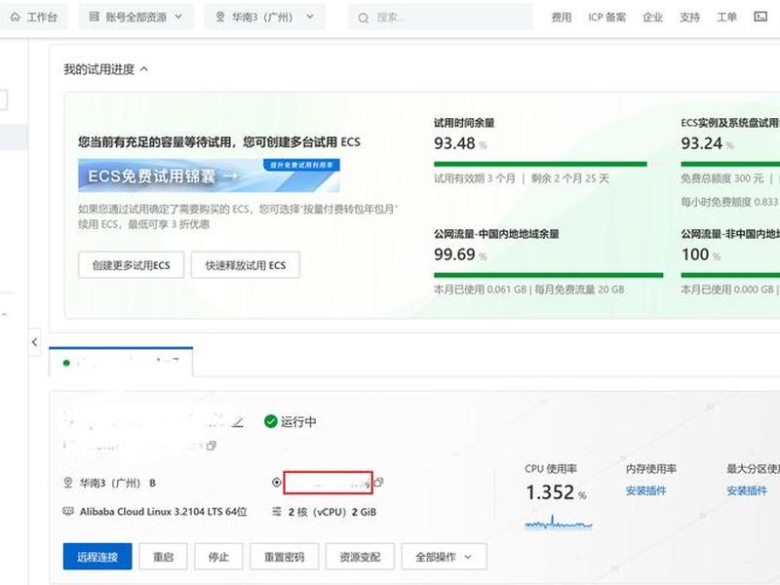Click the 试用时间余量 progress bar
Image resolution: width=780 pixels, height=585 pixels.
(x=548, y=164)
